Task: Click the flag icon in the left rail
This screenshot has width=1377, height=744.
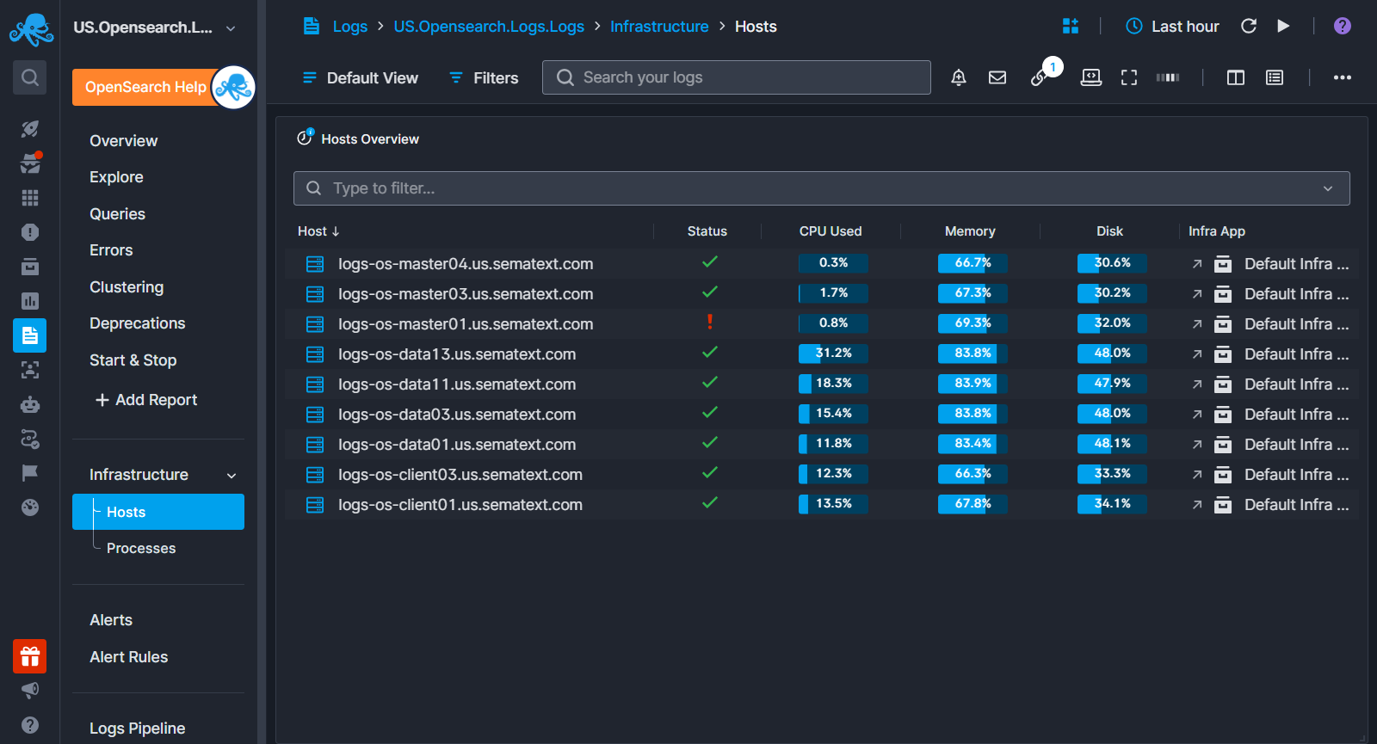Action: pos(30,473)
